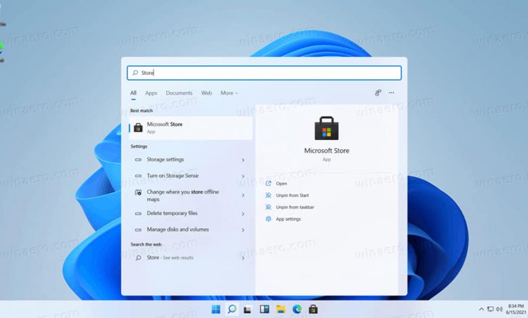528x318 pixels.
Task: Click into the search box containing Store
Action: 264,72
